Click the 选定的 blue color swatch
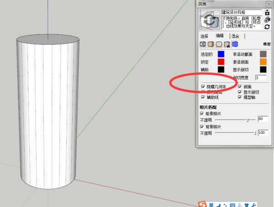Image resolution: width=274 pixels, height=207 pixels. 221,54
